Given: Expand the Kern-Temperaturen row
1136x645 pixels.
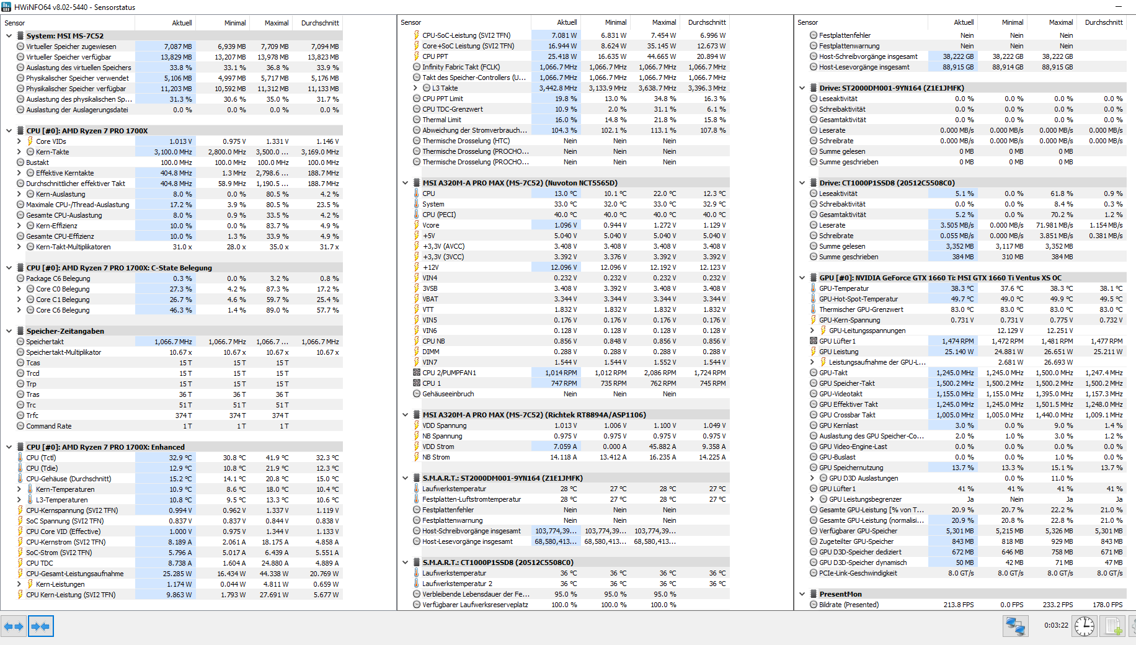Looking at the screenshot, I should [19, 489].
